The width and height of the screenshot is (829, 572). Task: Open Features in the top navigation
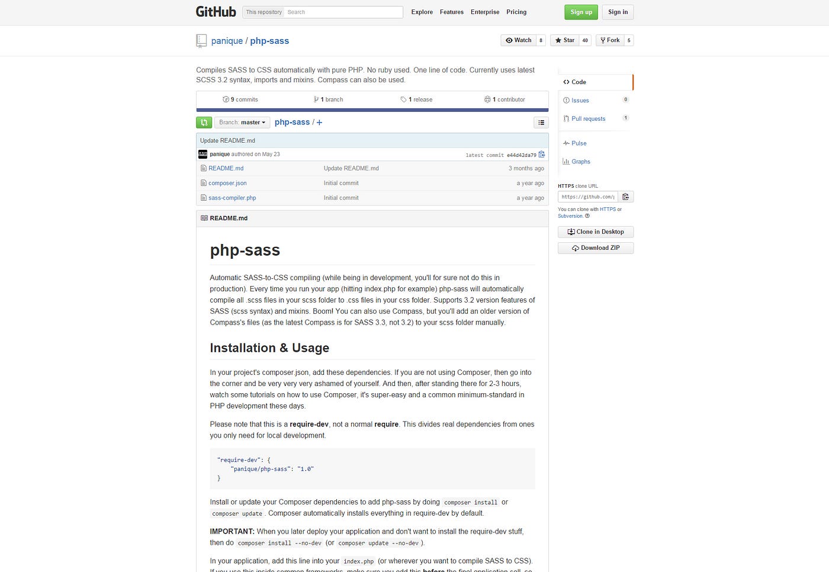pos(452,12)
